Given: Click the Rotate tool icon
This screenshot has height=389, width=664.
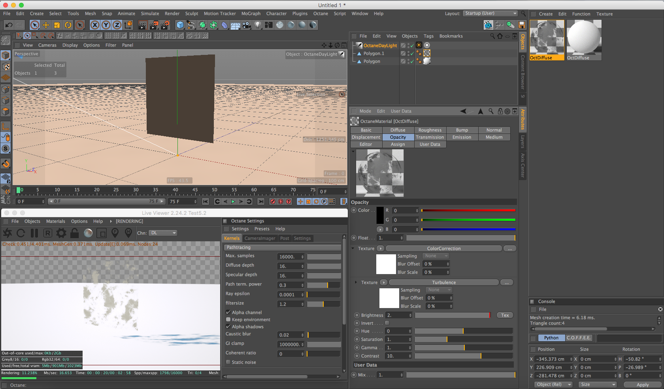Looking at the screenshot, I should pos(68,25).
